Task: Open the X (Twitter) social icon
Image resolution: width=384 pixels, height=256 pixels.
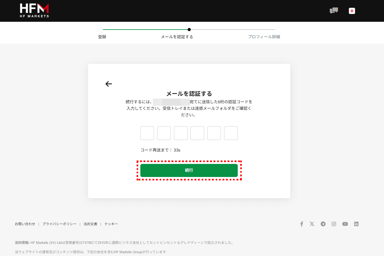Action: (312, 224)
